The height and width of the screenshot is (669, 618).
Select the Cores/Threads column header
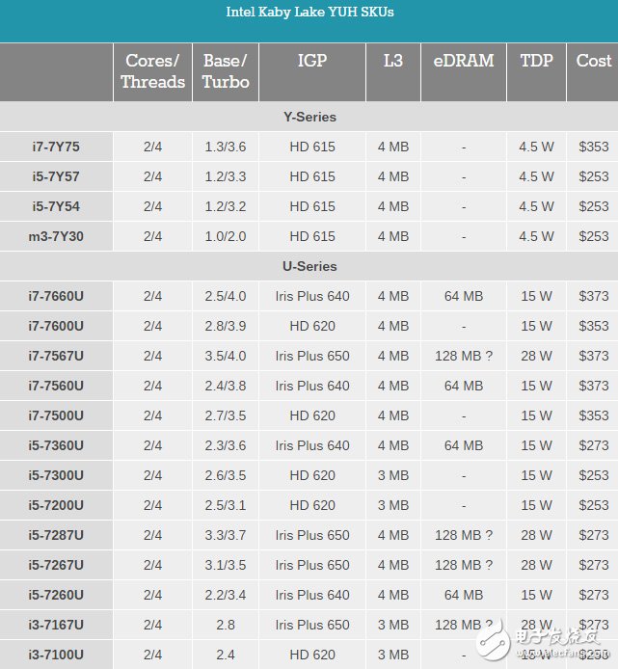click(152, 71)
